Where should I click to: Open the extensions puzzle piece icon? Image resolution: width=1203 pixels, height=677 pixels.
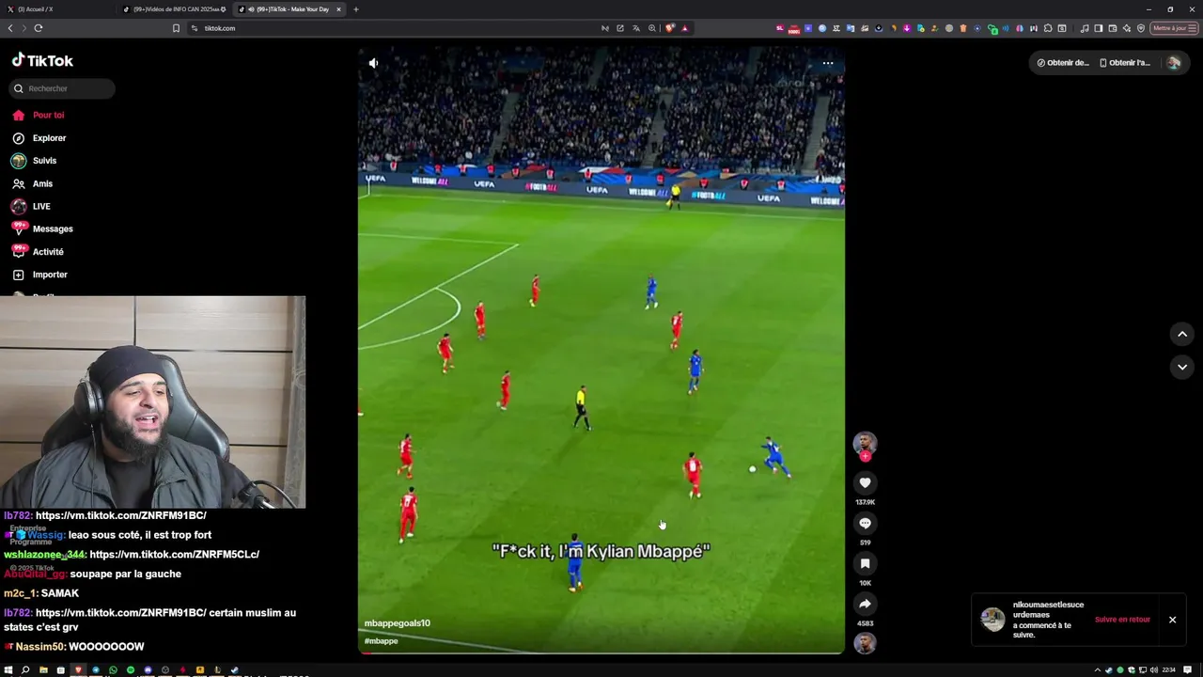(1048, 28)
